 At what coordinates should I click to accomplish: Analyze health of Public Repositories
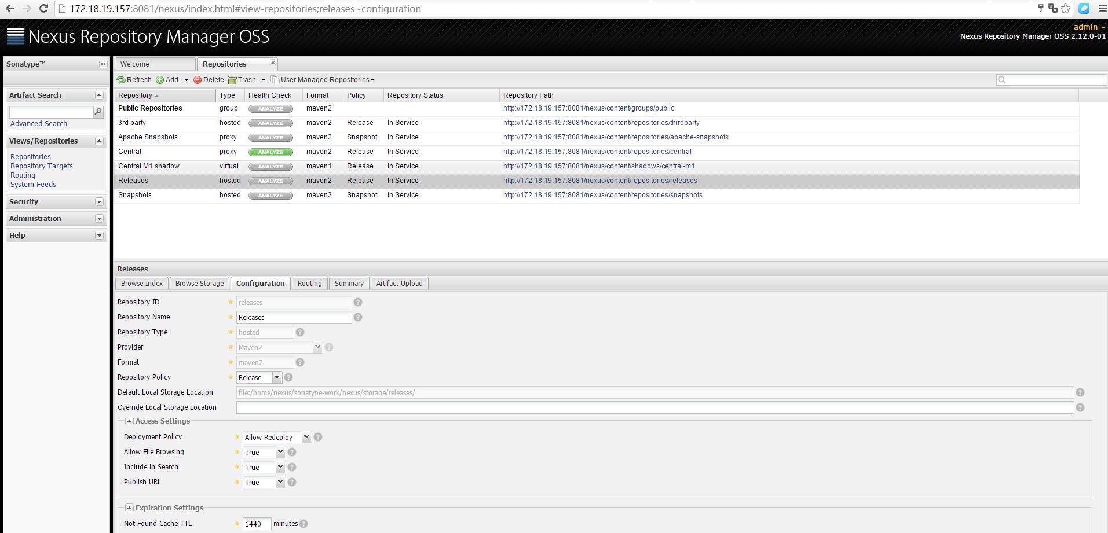click(270, 109)
